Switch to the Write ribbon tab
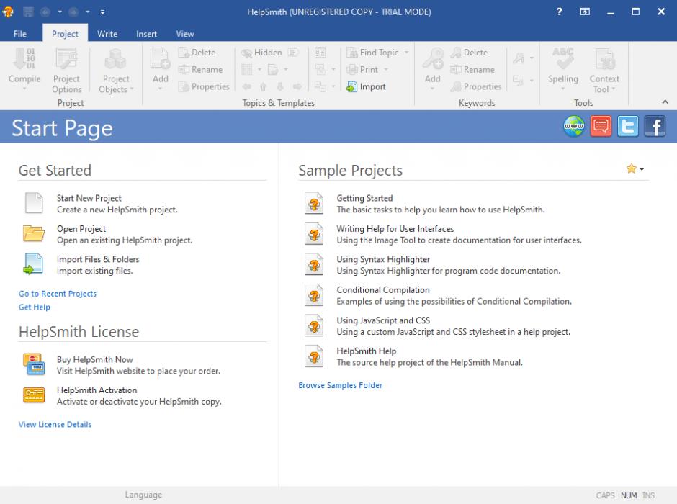Image resolution: width=677 pixels, height=504 pixels. pos(107,34)
